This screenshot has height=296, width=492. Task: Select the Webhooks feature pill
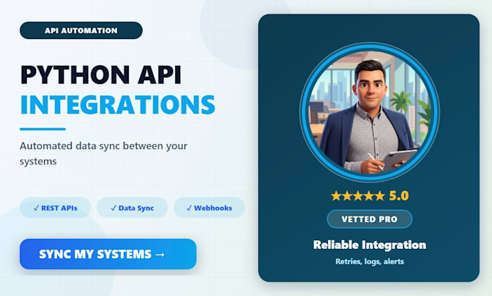pos(209,208)
